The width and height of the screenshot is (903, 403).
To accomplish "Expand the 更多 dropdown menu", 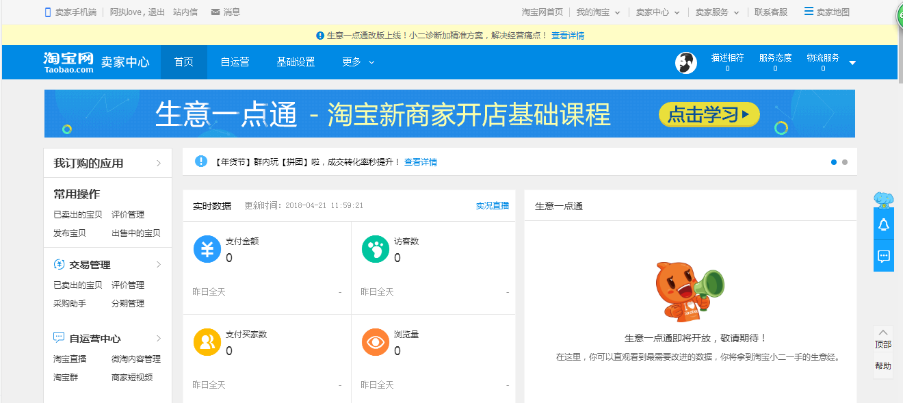I will coord(358,62).
